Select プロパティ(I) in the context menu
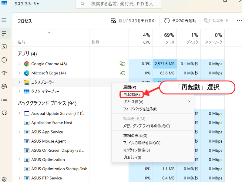Viewport: 242px width, 182px height. pyautogui.click(x=132, y=157)
